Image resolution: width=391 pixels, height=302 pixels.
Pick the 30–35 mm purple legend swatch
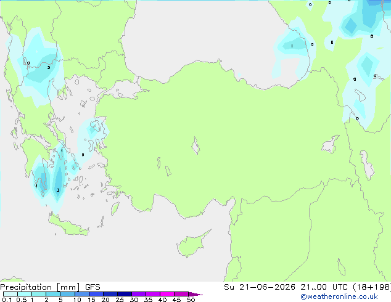139,294
